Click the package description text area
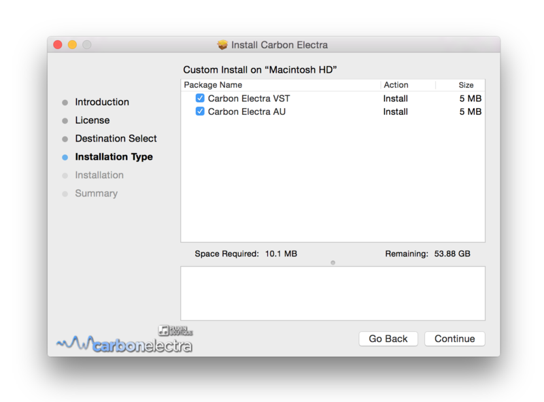The height and width of the screenshot is (402, 544). (333, 293)
